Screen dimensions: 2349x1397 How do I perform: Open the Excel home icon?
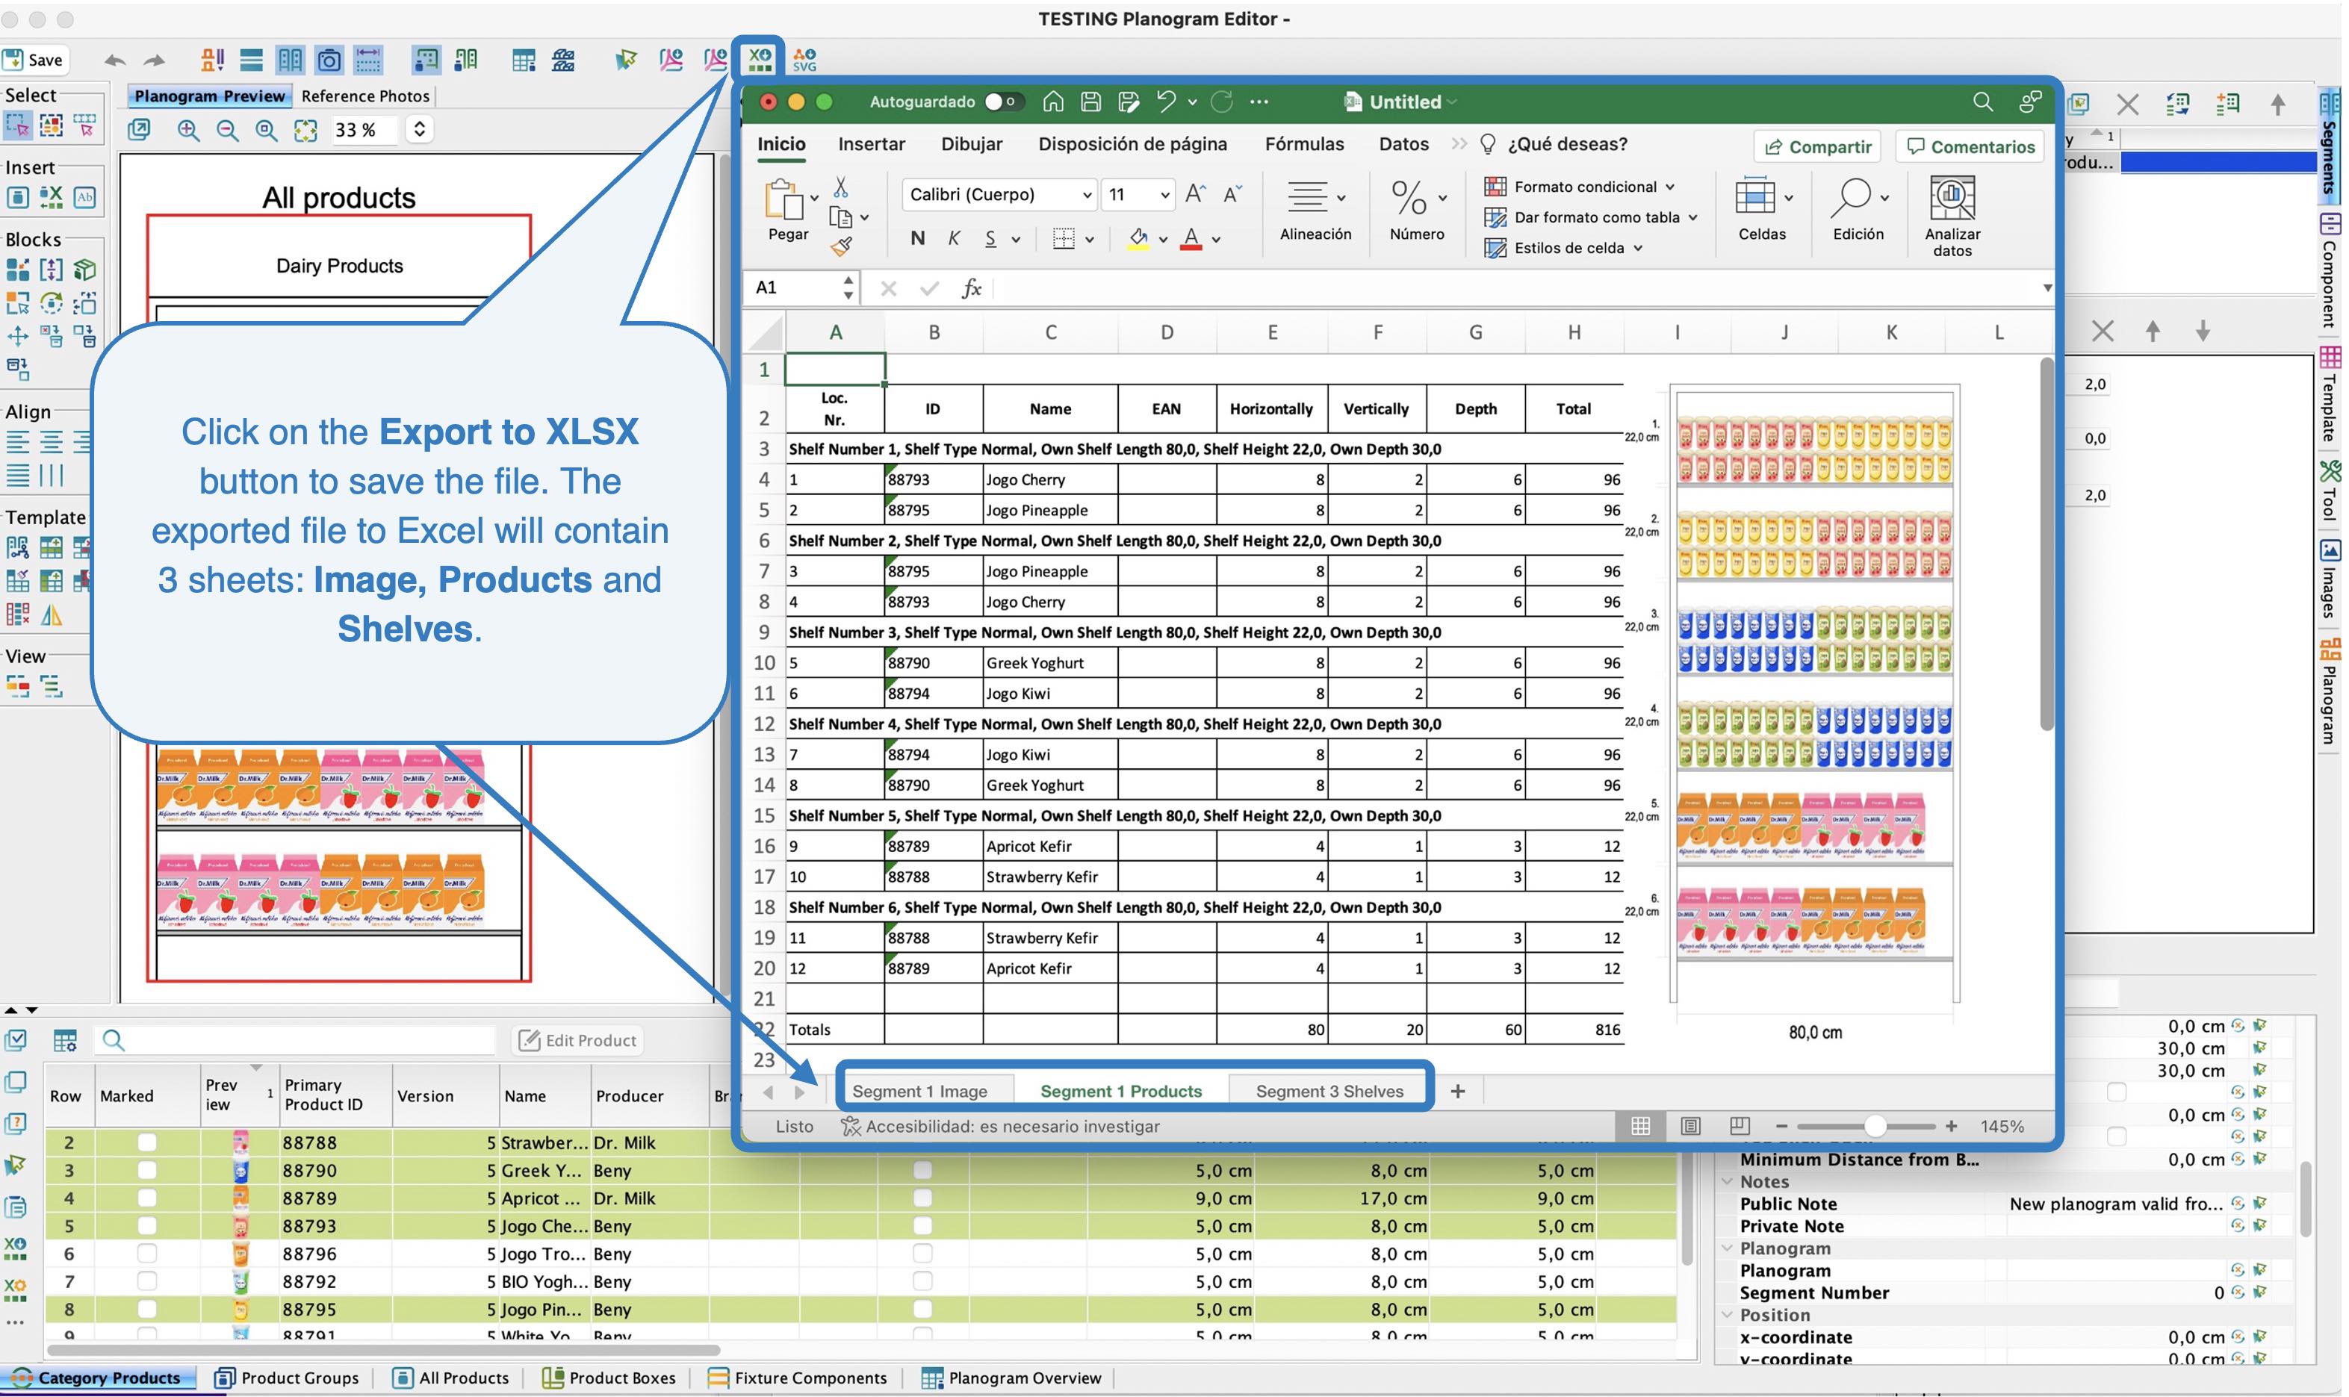tap(1052, 102)
